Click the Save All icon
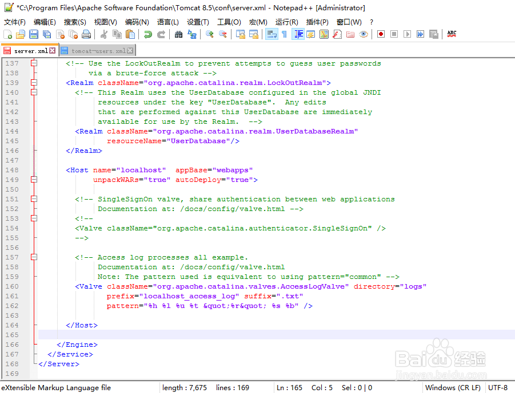515x393 pixels. [x=47, y=34]
